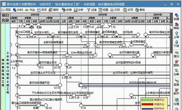Viewport: 182px width, 110px height.
Task: Open the 指标 (Indicators) toolbar item
Action: pos(54,10)
